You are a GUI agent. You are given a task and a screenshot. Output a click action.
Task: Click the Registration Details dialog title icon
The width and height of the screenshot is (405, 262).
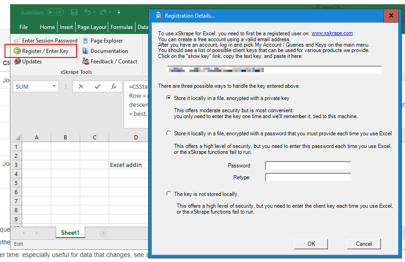pos(159,15)
